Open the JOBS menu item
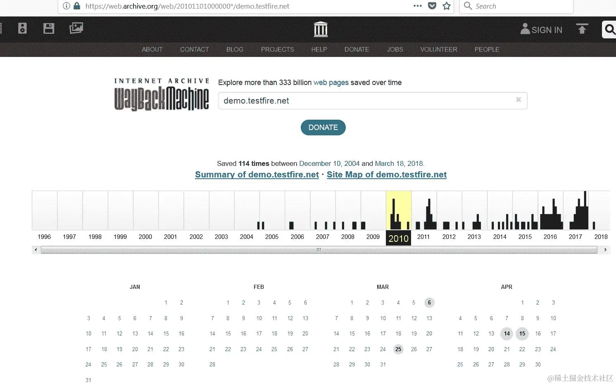616x385 pixels. (395, 49)
